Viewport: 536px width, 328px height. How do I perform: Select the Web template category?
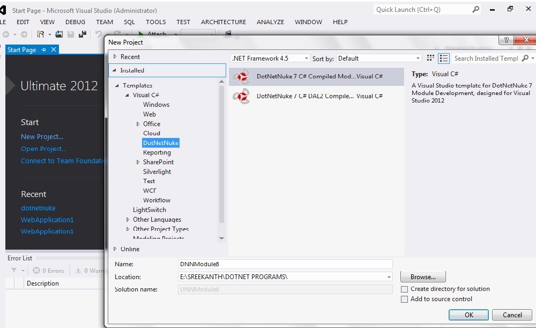150,114
